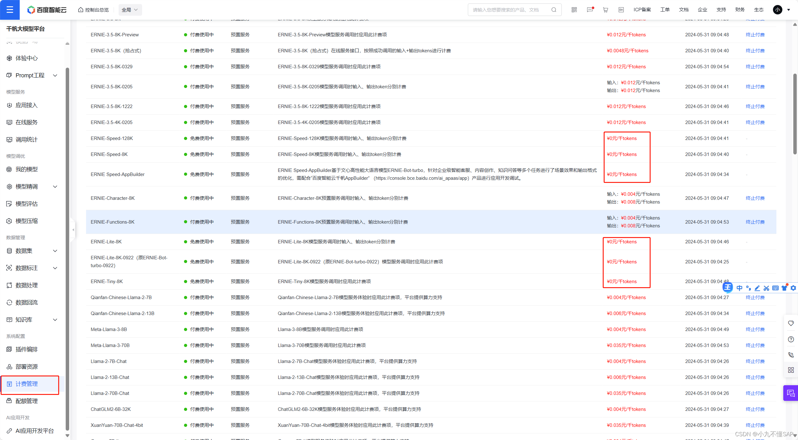Click 终止付费 for ERNIE-3.5-8K-0329

[x=755, y=67]
